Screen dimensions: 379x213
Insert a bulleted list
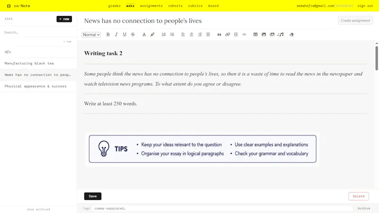(172, 35)
